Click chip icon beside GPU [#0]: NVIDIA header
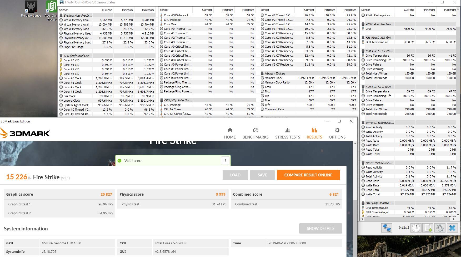This screenshot has height=257, width=461. 363,203
